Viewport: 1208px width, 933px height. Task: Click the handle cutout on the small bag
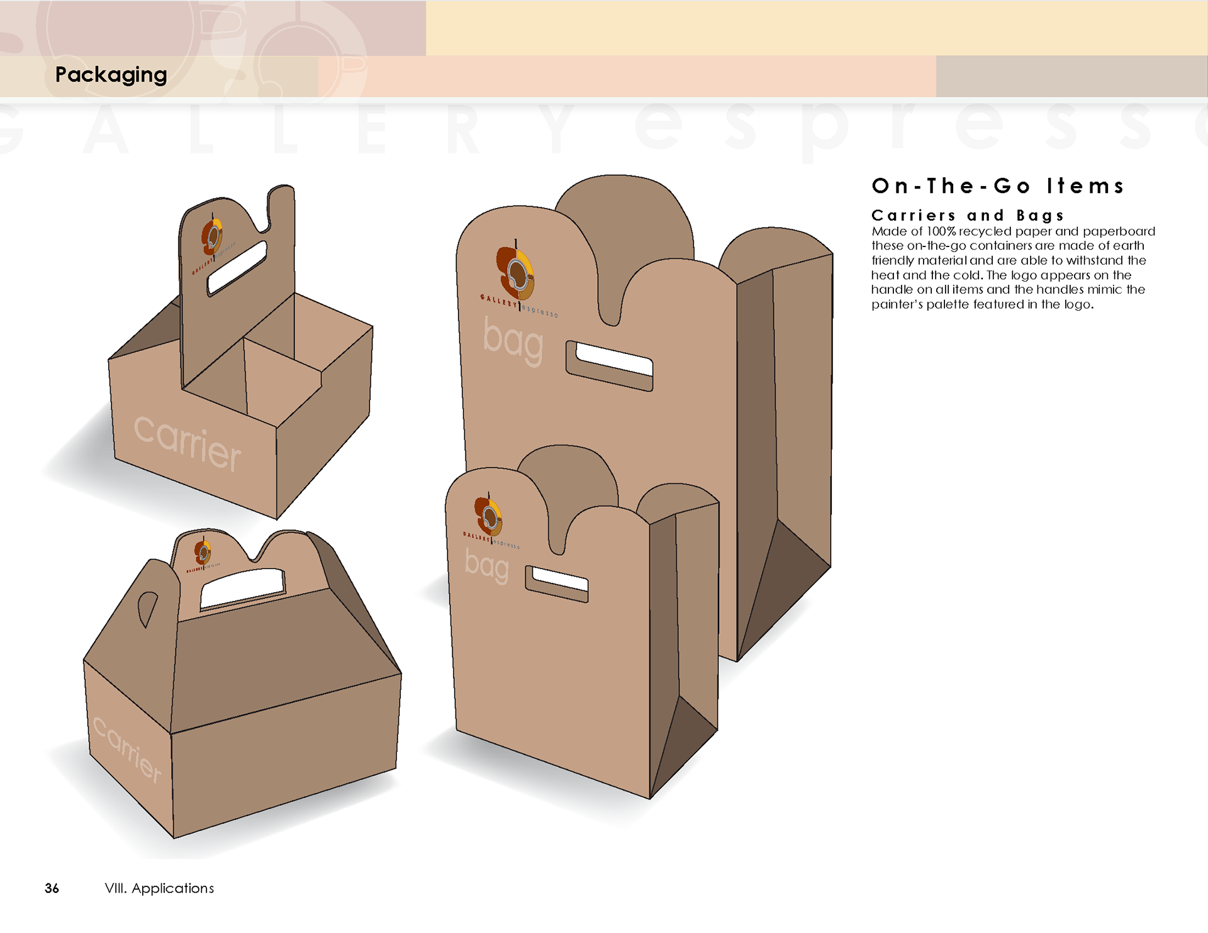557,584
